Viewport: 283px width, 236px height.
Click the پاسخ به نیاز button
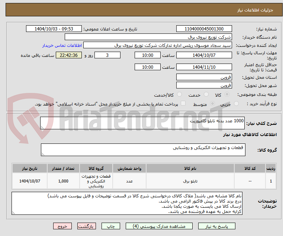216,226
